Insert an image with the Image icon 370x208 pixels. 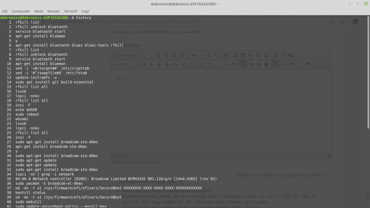click(235, 55)
